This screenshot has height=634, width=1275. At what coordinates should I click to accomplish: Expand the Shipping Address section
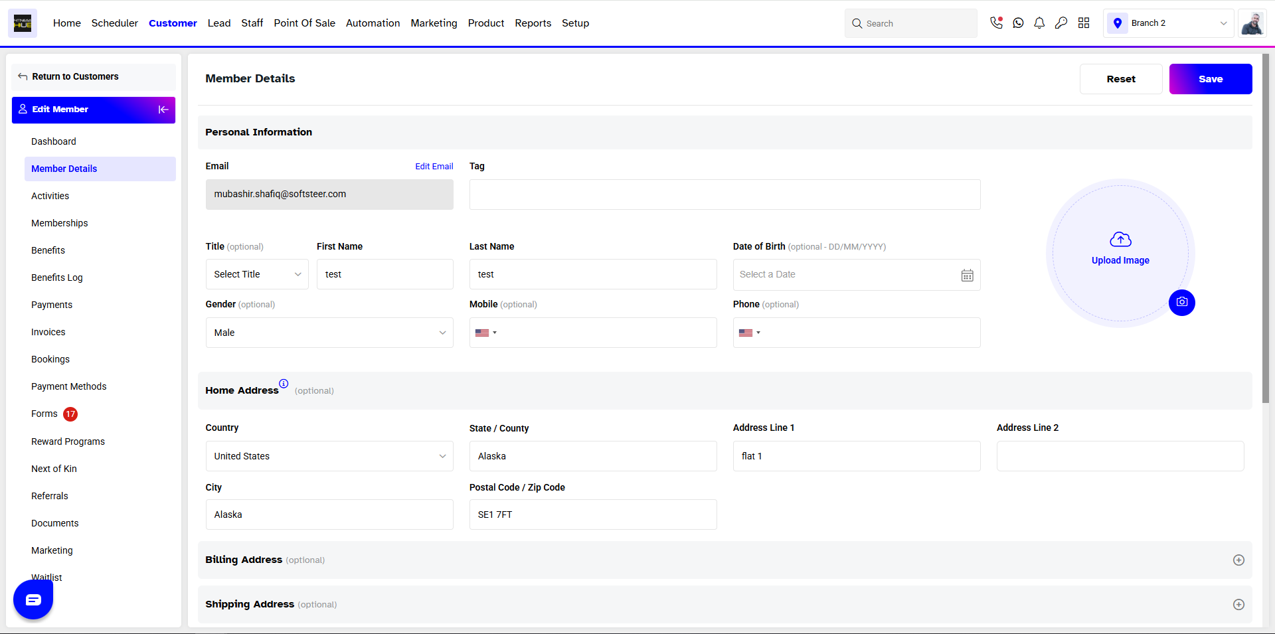pos(1238,605)
